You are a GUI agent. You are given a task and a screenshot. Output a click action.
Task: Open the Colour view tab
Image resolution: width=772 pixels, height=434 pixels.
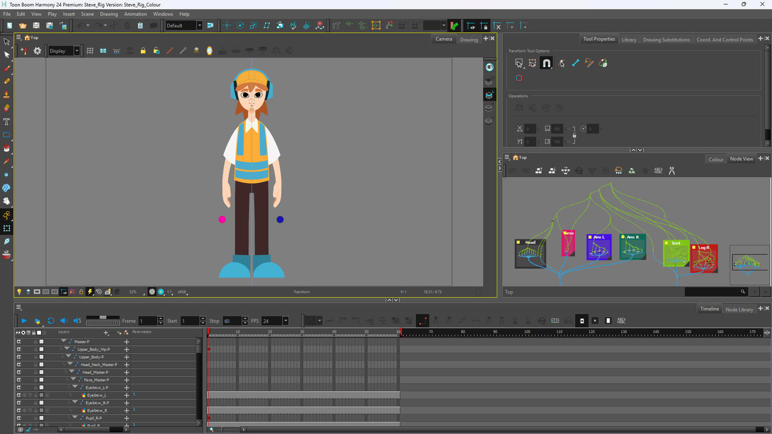coord(716,159)
